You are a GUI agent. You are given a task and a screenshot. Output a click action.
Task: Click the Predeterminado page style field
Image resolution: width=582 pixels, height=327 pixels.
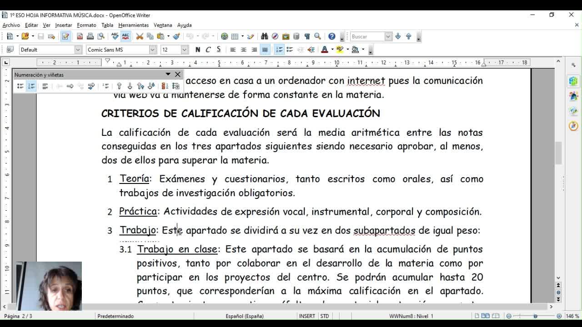pyautogui.click(x=115, y=316)
